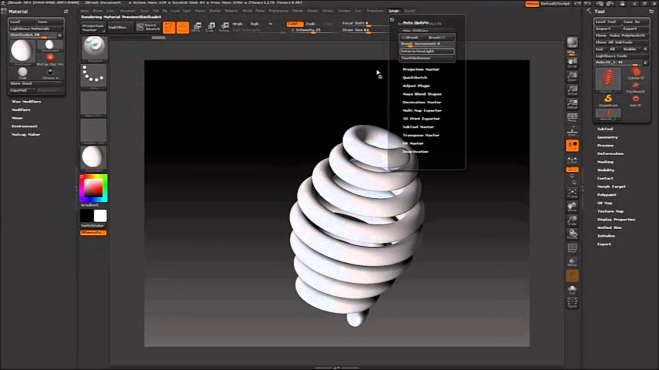Expand the SubTool section in Tool panel
The height and width of the screenshot is (370, 659).
tap(605, 129)
